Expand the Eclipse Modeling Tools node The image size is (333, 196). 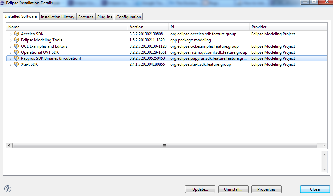coord(10,40)
